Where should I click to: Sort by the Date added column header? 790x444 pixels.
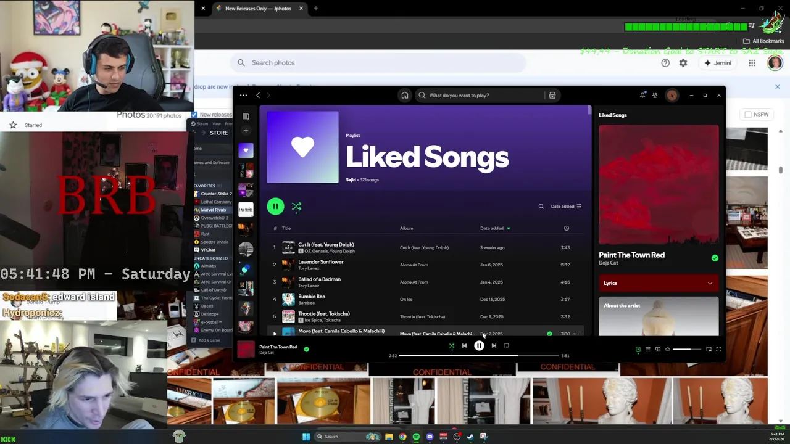pos(495,228)
